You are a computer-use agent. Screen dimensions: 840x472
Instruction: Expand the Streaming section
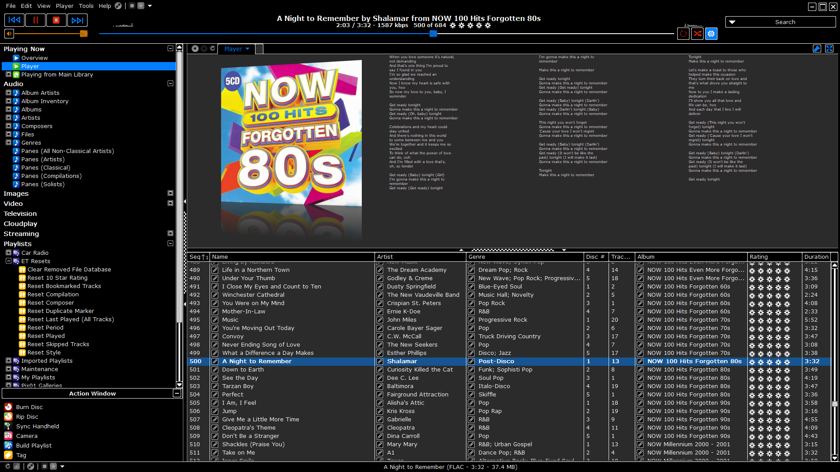pos(171,233)
